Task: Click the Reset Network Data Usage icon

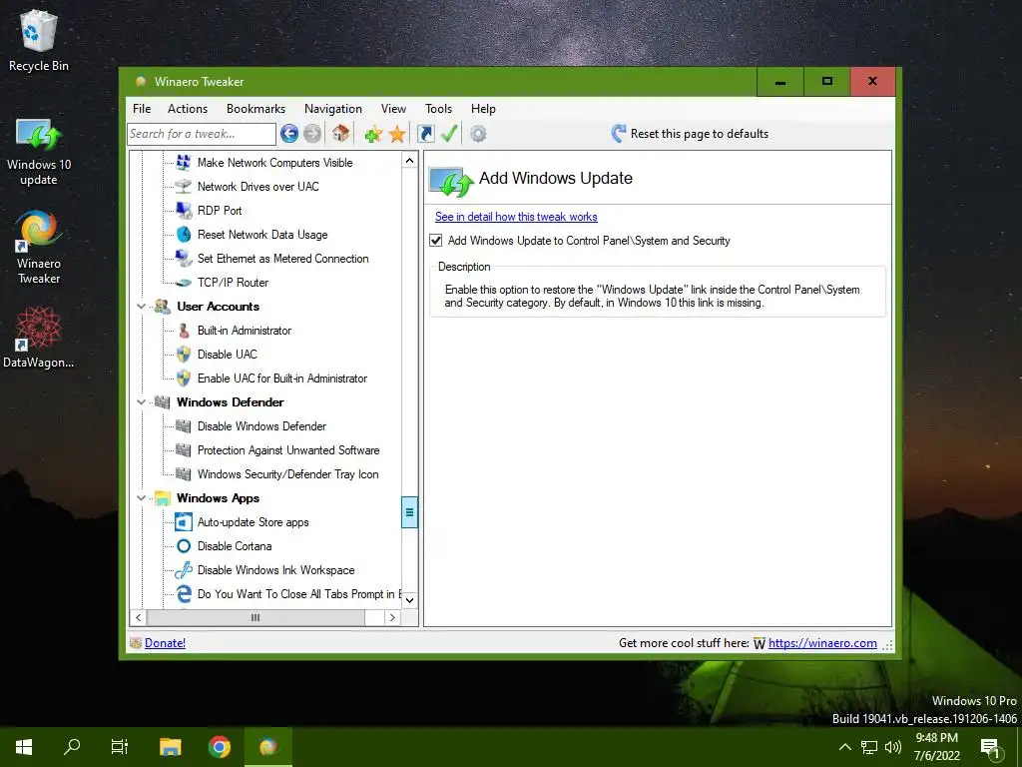Action: (x=184, y=234)
